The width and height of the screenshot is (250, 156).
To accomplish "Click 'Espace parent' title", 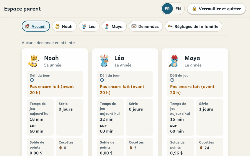I will click(x=22, y=9).
